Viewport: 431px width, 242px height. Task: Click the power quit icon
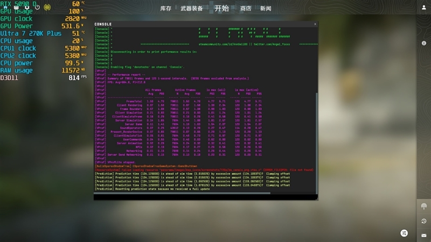(37, 8)
